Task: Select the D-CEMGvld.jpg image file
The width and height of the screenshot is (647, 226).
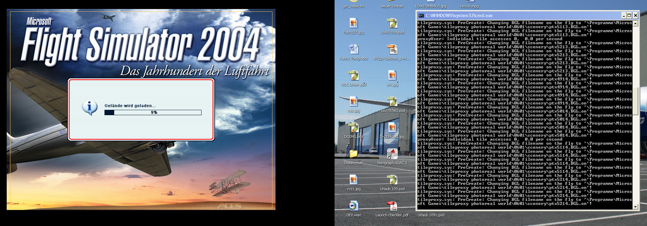Action: (392, 128)
